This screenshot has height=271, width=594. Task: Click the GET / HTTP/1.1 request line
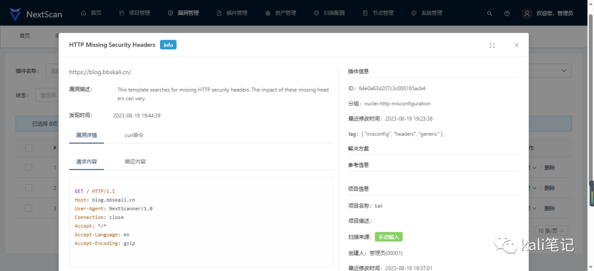pos(95,191)
